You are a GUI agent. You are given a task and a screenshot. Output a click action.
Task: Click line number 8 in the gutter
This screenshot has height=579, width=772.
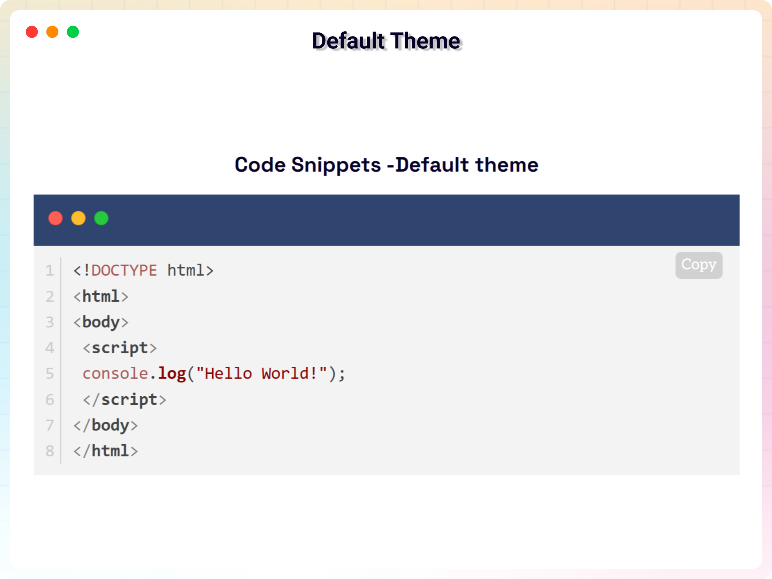pyautogui.click(x=50, y=451)
